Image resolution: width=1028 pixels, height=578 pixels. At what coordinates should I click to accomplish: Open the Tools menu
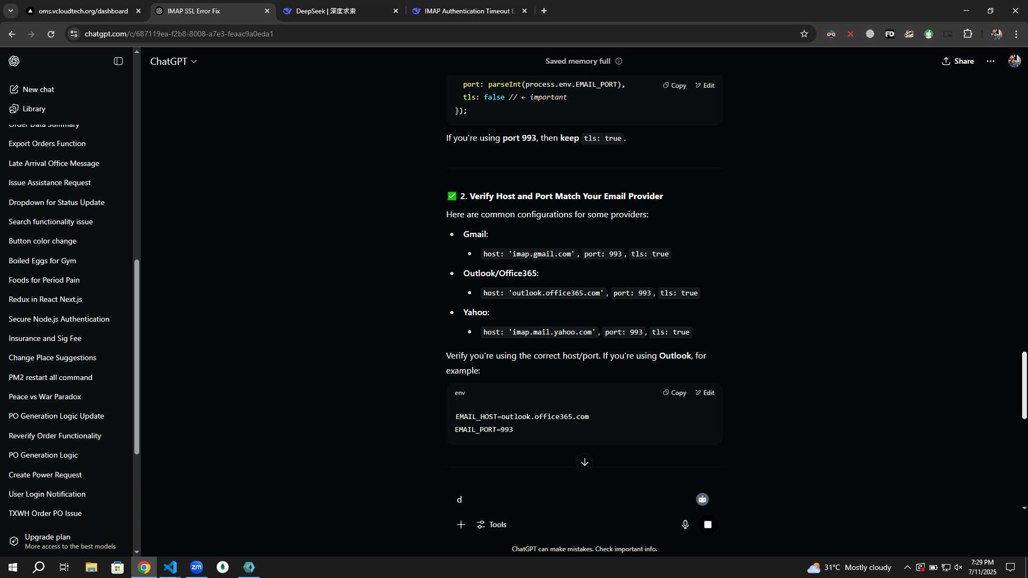492,524
